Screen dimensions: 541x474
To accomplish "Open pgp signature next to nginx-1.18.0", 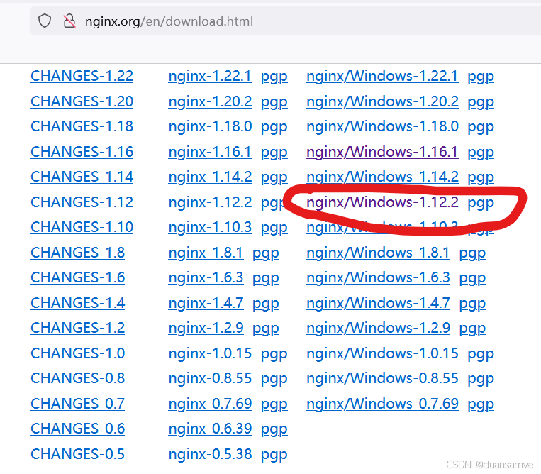I will tap(274, 128).
